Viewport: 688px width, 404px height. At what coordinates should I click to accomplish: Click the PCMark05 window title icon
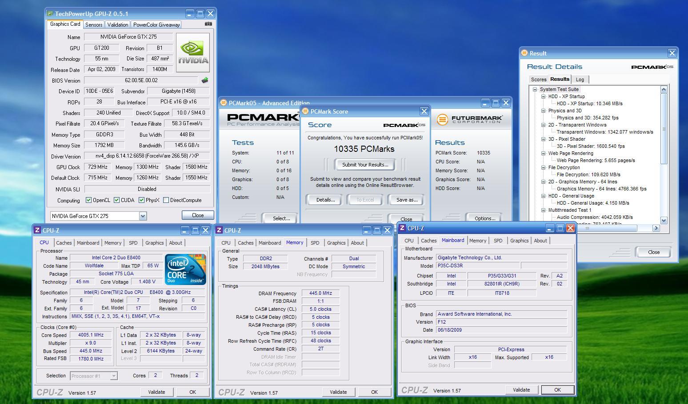pyautogui.click(x=224, y=103)
